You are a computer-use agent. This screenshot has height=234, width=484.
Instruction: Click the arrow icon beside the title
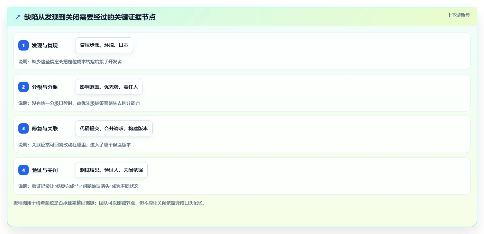coord(18,17)
